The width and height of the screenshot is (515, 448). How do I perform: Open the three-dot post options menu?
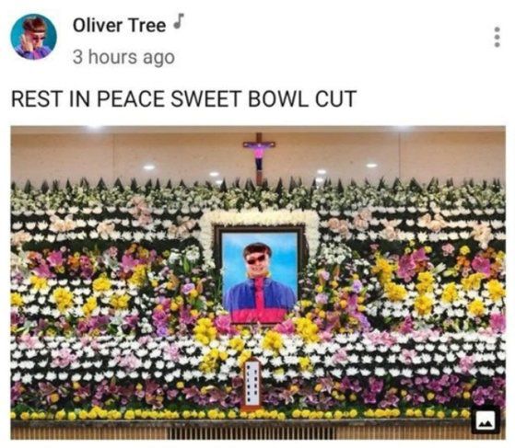click(497, 37)
